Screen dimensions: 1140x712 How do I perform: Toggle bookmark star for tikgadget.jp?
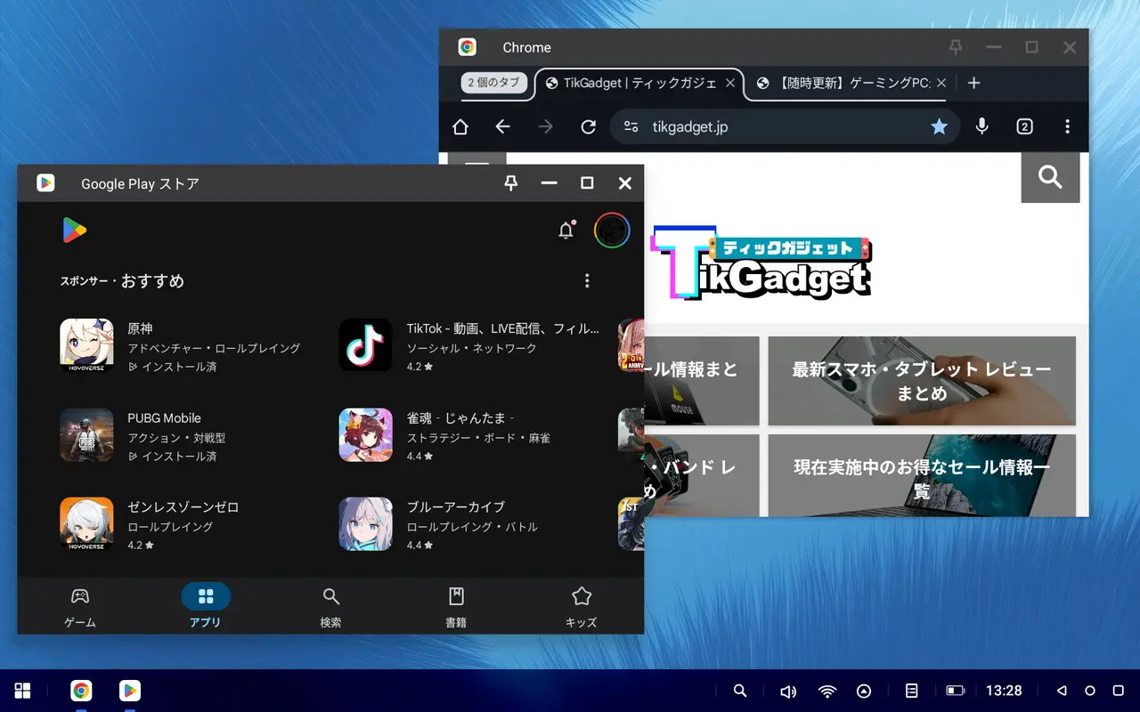pos(939,127)
